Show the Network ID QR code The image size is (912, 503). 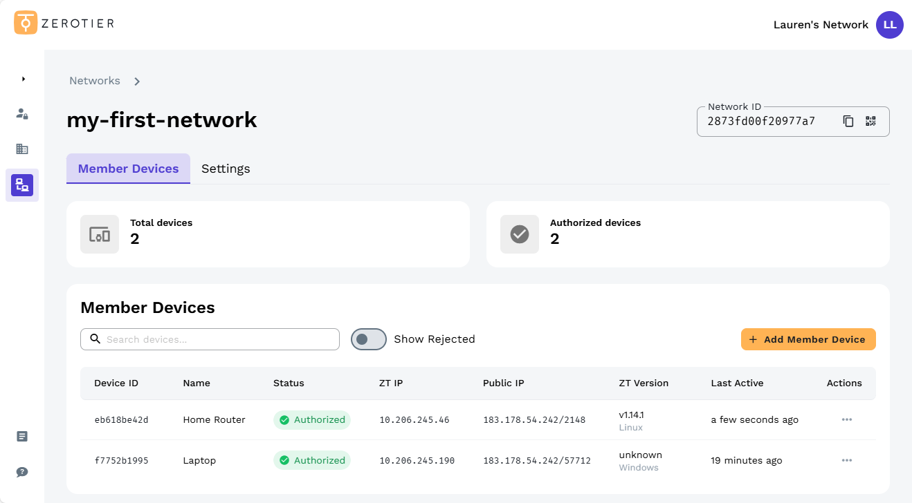pyautogui.click(x=870, y=122)
